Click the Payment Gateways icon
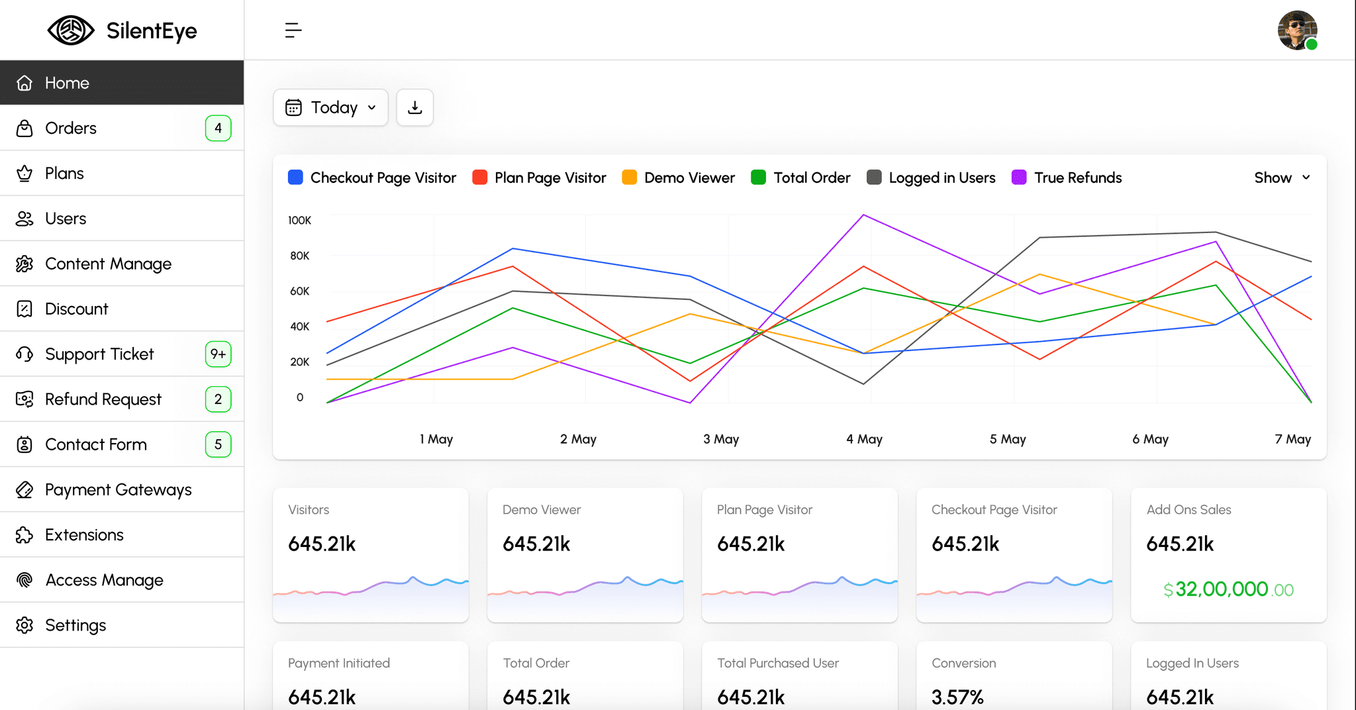 tap(24, 489)
